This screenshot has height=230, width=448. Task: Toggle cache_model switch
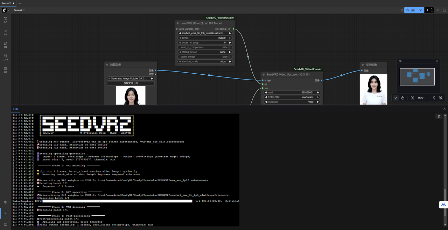(x=230, y=57)
